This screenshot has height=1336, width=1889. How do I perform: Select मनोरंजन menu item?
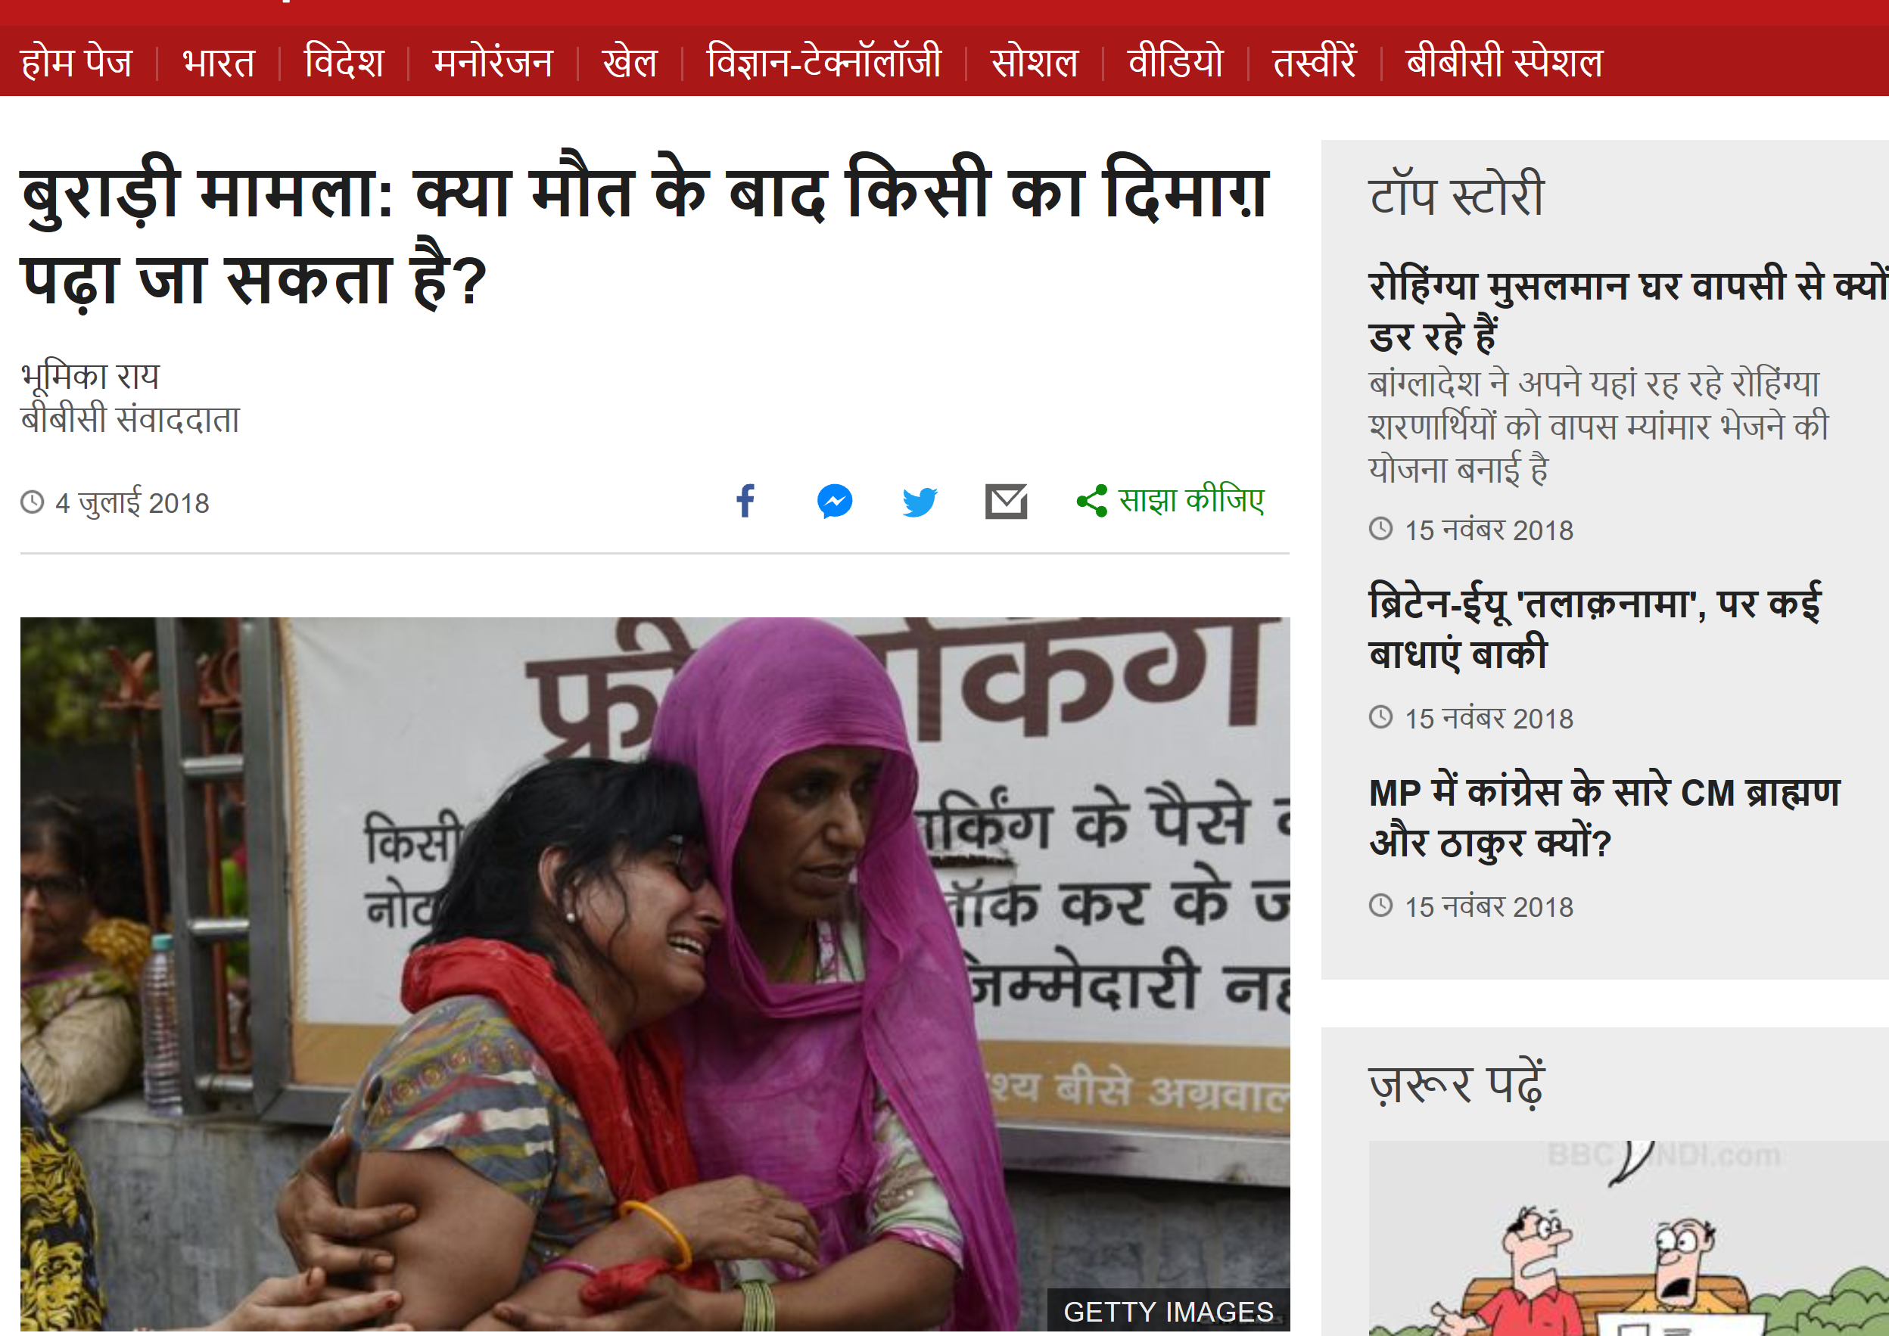click(x=493, y=62)
